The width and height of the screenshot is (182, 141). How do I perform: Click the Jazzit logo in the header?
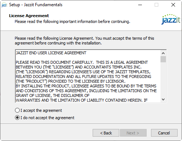[x=171, y=19]
